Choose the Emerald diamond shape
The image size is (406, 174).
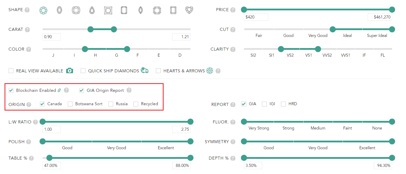[124, 10]
